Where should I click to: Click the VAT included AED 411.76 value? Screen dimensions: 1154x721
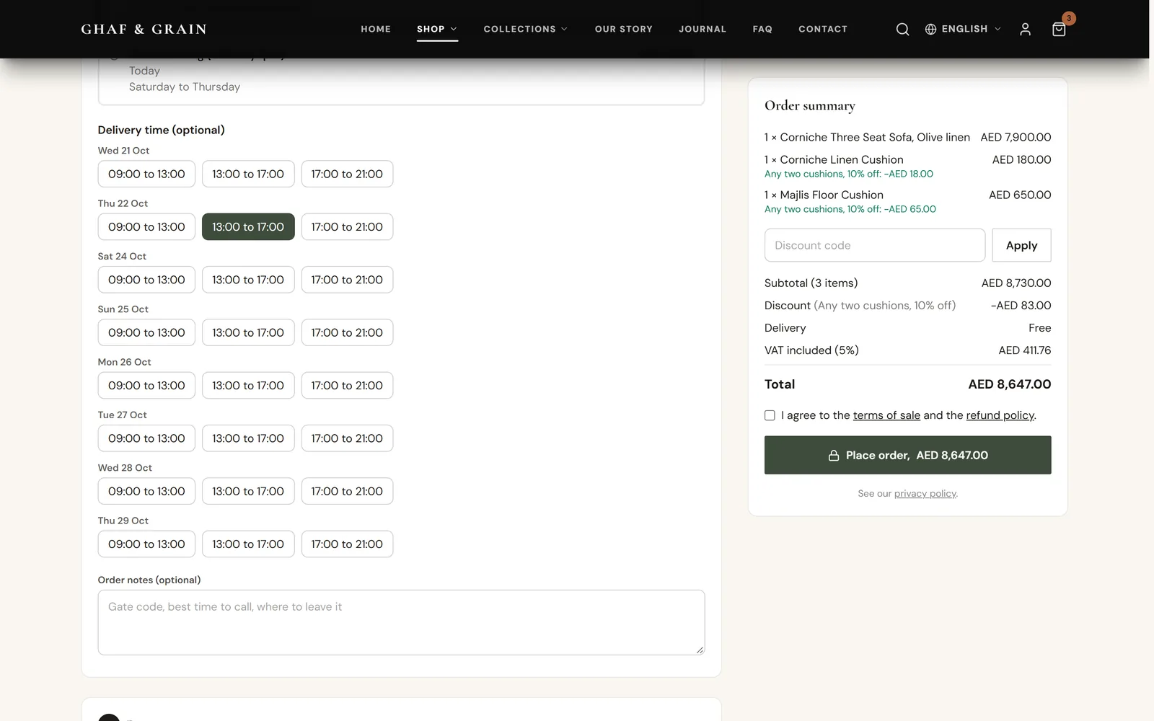point(1024,350)
